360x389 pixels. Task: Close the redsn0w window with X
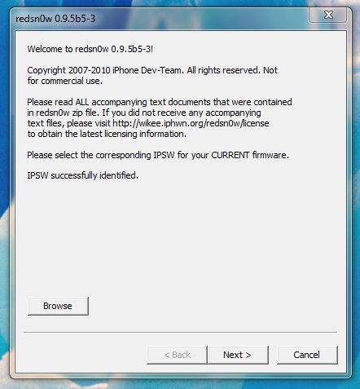click(328, 15)
